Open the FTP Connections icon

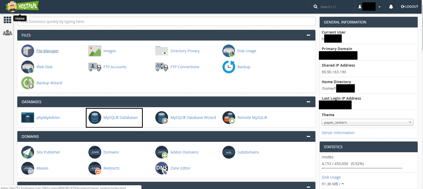click(x=162, y=67)
